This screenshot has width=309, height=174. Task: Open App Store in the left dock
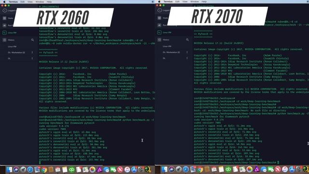134,170
